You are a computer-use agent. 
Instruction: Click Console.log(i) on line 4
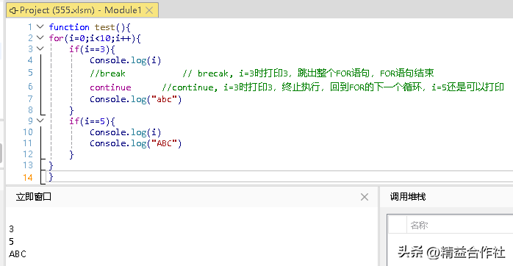tap(125, 60)
